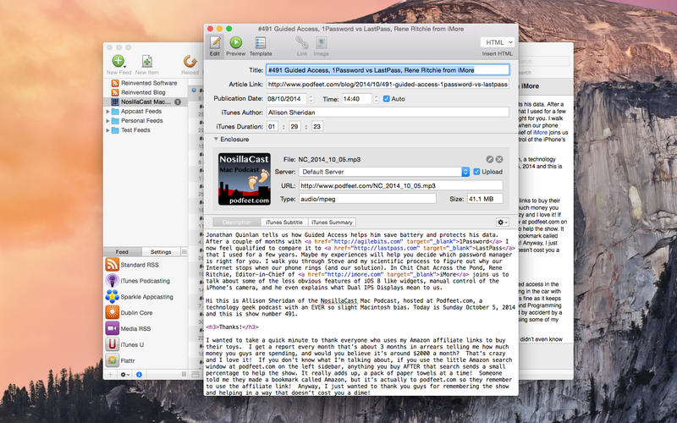This screenshot has height=423, width=677.
Task: Uncheck the Upload checkbox
Action: tap(476, 172)
